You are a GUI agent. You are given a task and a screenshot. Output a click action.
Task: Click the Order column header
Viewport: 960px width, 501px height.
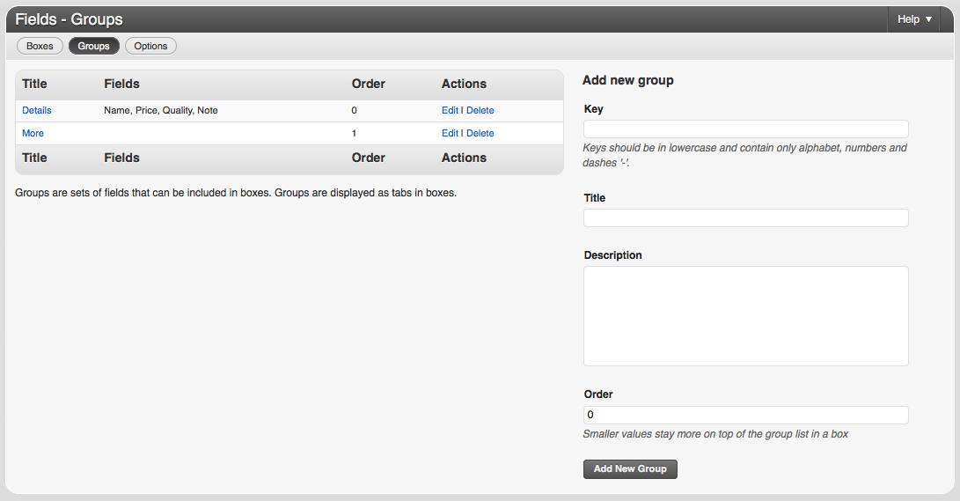click(x=368, y=84)
